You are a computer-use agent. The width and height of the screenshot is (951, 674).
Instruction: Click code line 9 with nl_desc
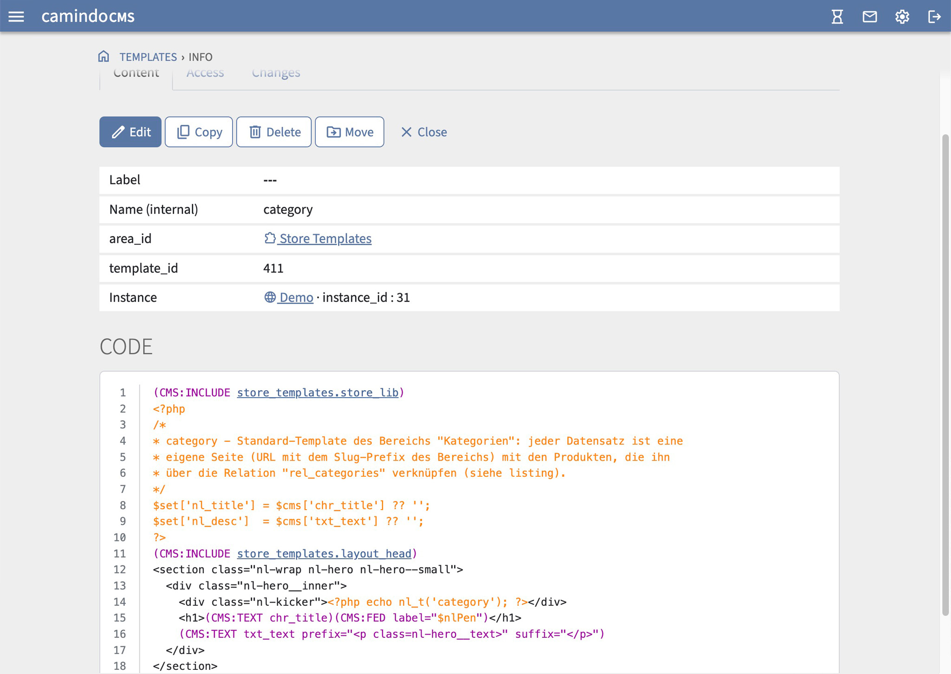coord(288,522)
